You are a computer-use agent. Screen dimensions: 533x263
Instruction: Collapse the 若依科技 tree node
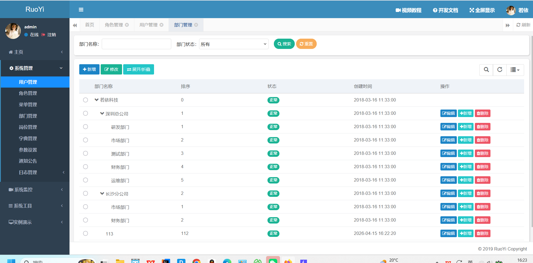click(96, 100)
